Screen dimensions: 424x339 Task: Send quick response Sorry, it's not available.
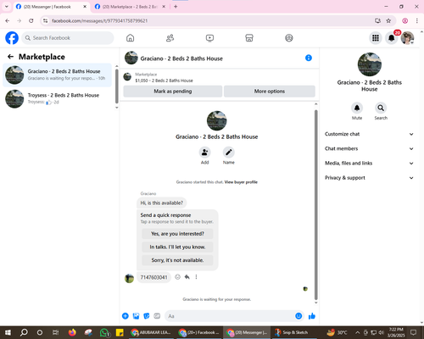coord(177,260)
